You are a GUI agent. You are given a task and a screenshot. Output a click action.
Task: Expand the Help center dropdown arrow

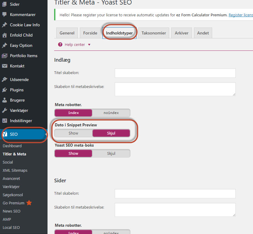[x=89, y=45]
